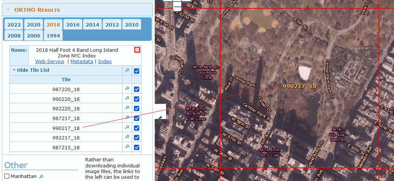
Task: Collapse side panel with the left arrow handle
Action: (x=160, y=118)
